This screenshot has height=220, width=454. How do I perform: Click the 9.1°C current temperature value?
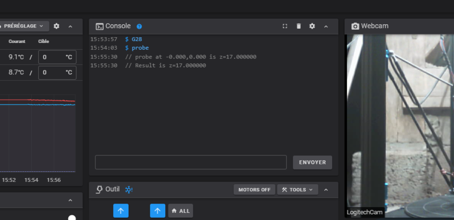point(16,57)
